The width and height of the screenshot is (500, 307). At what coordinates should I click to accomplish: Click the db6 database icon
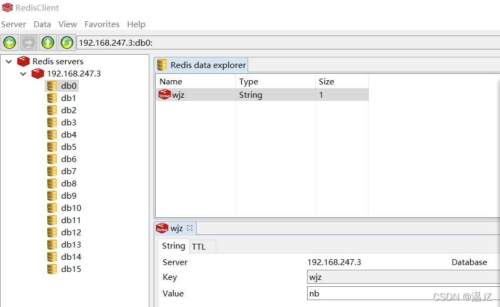tap(52, 159)
